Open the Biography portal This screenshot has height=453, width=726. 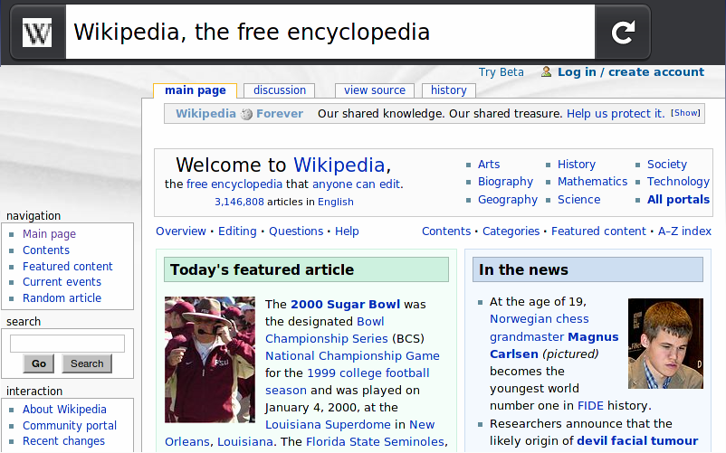point(505,182)
